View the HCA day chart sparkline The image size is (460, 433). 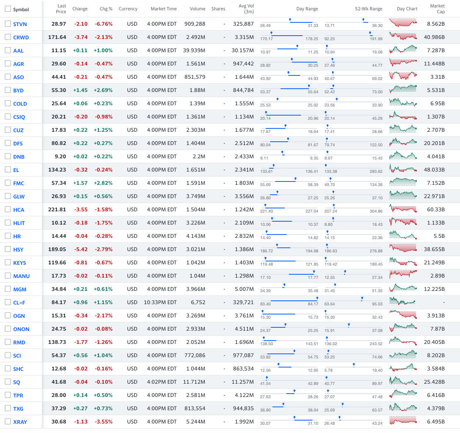coord(403,208)
